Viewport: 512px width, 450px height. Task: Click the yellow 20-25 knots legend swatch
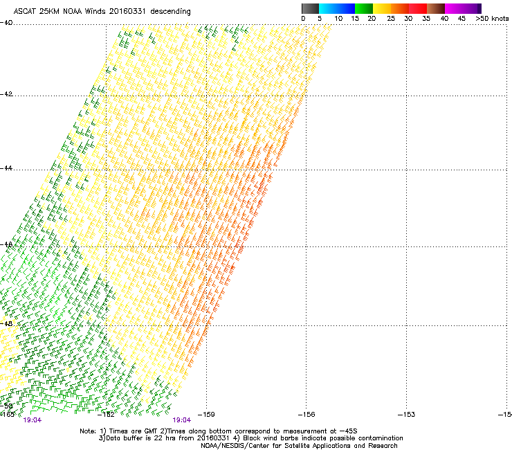pos(382,8)
